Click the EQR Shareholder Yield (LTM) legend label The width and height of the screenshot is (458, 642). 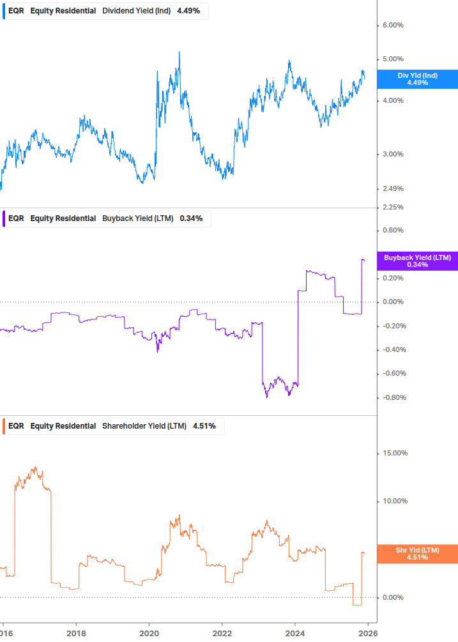113,426
